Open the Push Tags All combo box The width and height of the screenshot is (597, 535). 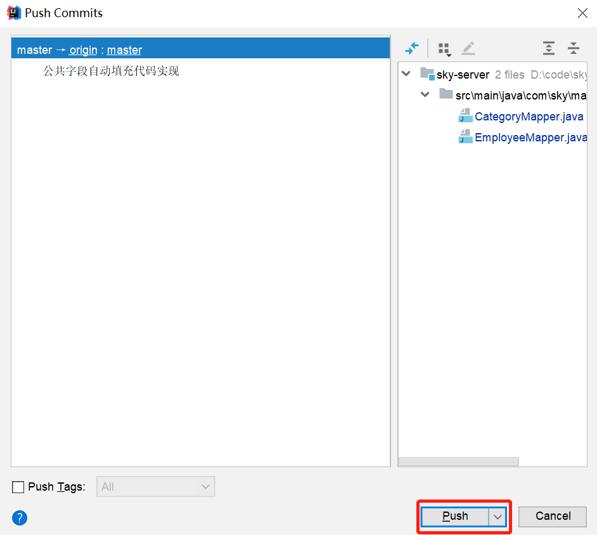coord(155,487)
